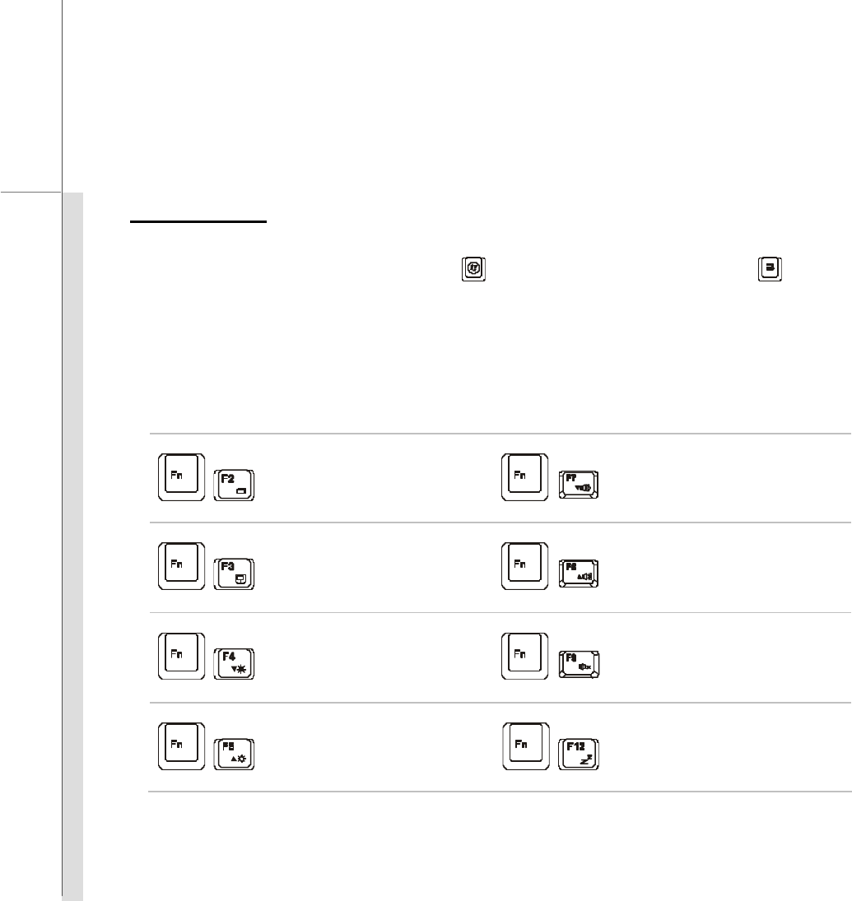Click the Fn key beside F12

[x=526, y=746]
